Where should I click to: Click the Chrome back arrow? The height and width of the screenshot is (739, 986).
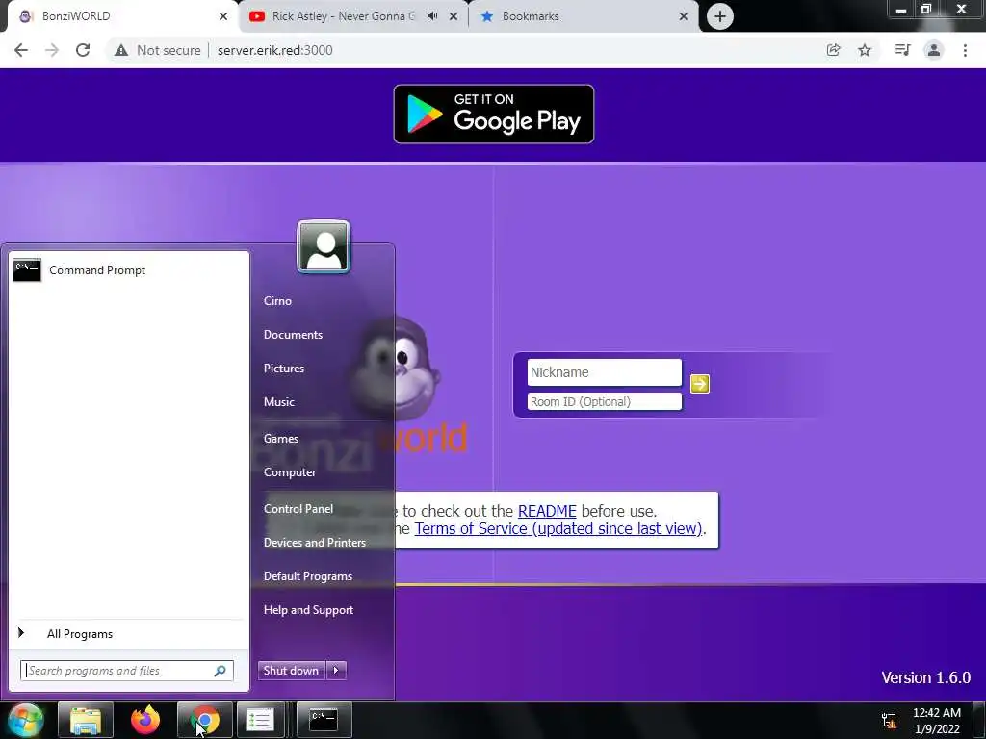(21, 50)
